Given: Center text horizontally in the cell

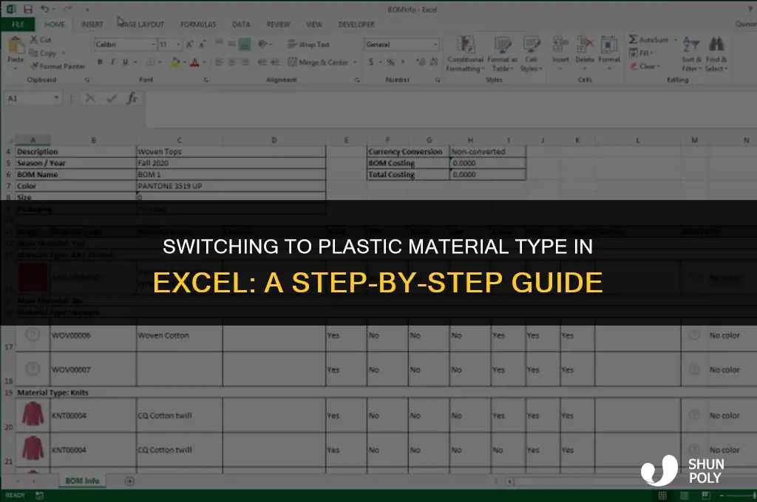Looking at the screenshot, I should click(232, 62).
